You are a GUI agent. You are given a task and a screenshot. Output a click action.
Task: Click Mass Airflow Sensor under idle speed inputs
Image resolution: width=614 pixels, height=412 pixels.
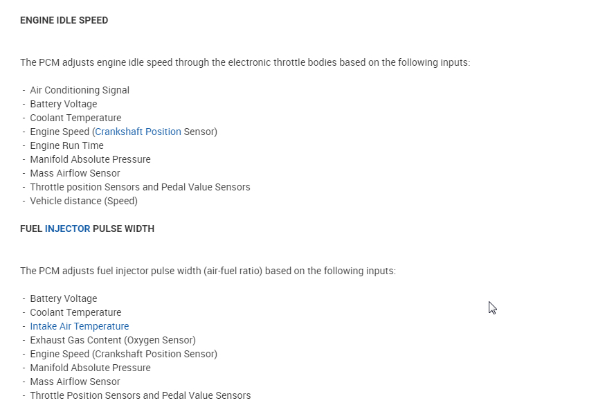[75, 173]
